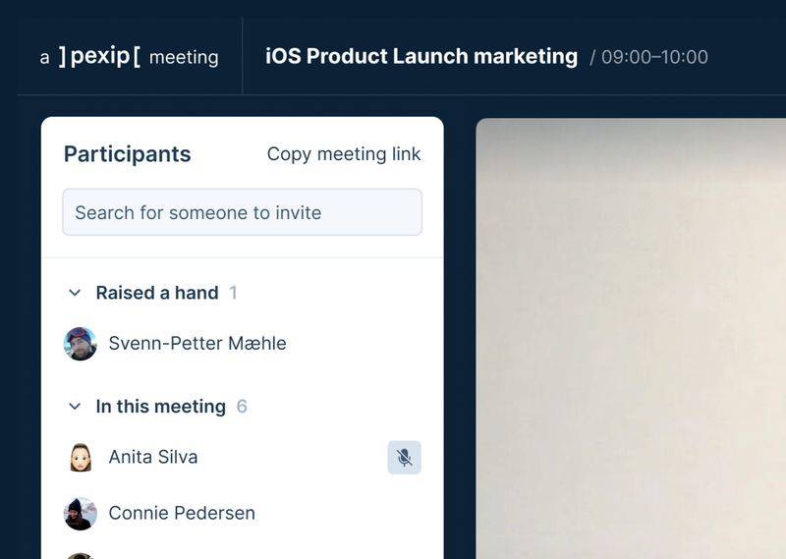Image resolution: width=786 pixels, height=559 pixels.
Task: Toggle Anita Silva's muted microphone icon
Action: [404, 458]
